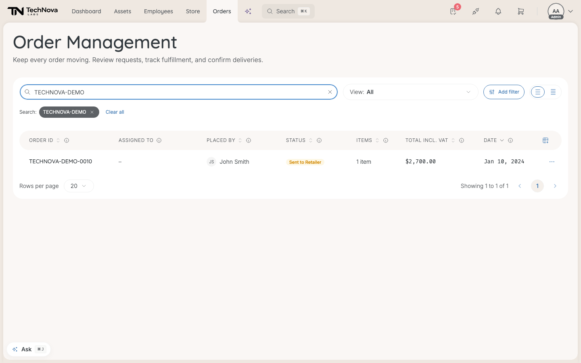Go to the next page
The height and width of the screenshot is (363, 581).
point(555,186)
